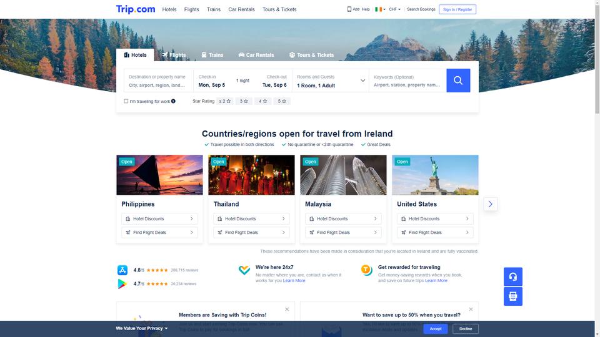Click the Trip.com logo

tap(136, 9)
